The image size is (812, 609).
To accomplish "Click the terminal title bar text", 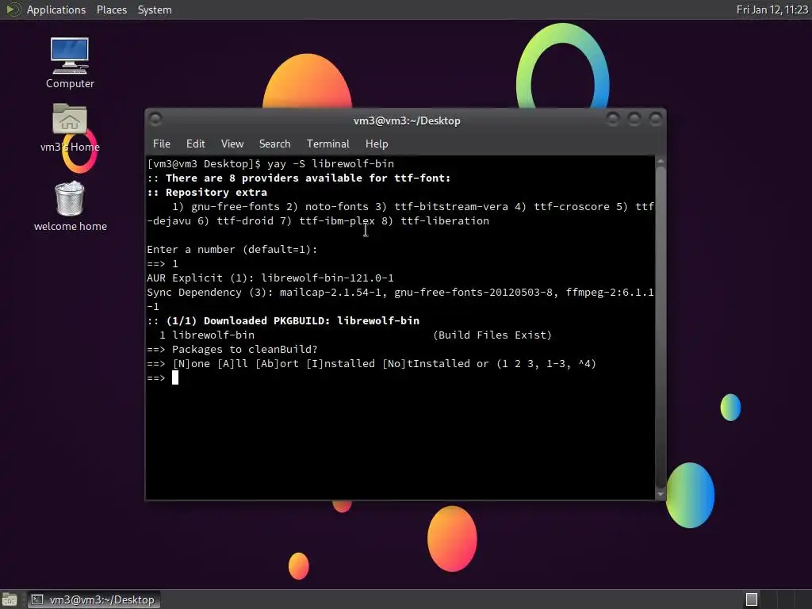I will [x=407, y=121].
